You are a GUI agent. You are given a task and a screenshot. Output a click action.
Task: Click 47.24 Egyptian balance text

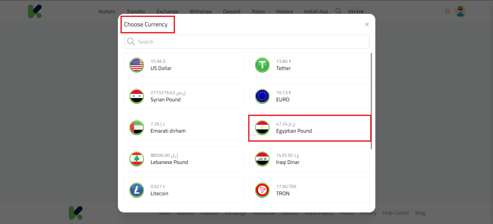pos(286,124)
